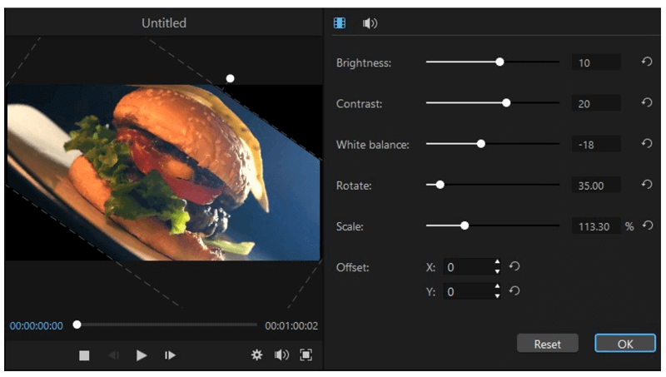The width and height of the screenshot is (666, 377).
Task: Reset Scale value to default
Action: click(x=648, y=225)
